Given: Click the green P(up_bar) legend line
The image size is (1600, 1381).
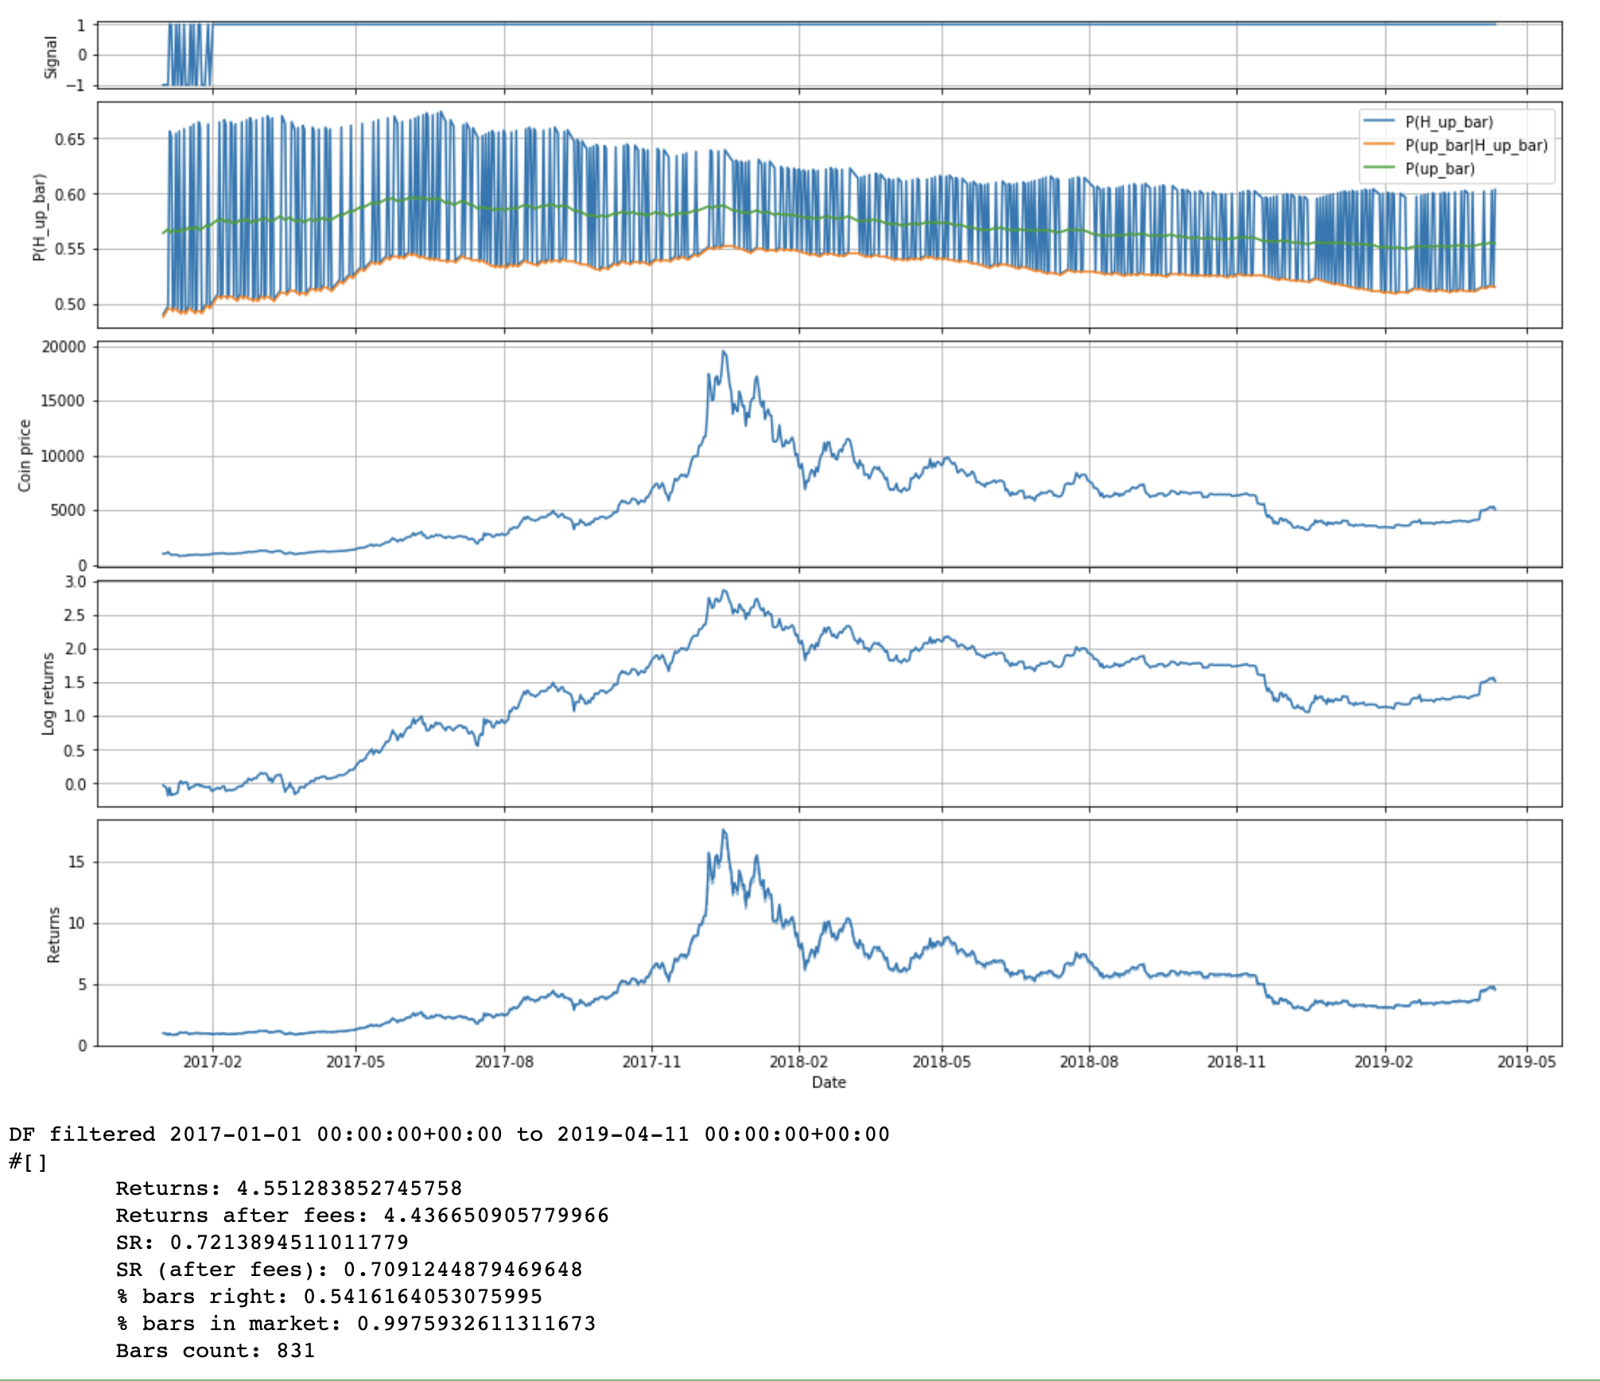Looking at the screenshot, I should [1379, 168].
